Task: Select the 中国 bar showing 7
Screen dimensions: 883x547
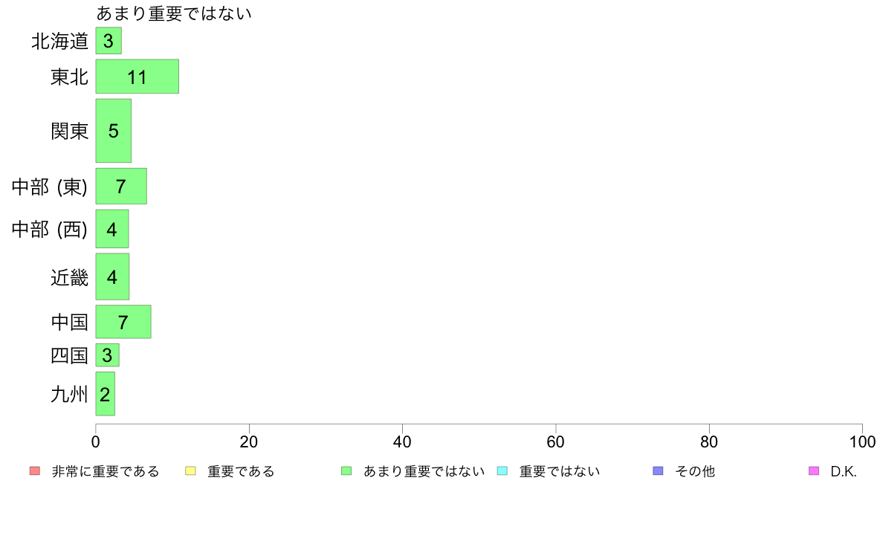Action: click(123, 322)
